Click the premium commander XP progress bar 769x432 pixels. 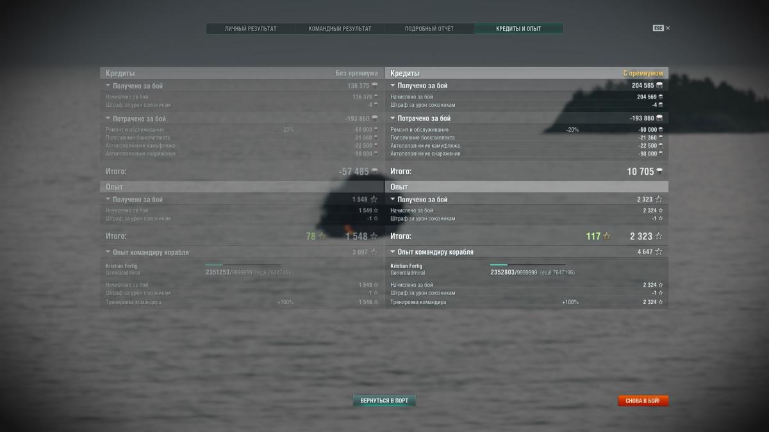click(527, 264)
